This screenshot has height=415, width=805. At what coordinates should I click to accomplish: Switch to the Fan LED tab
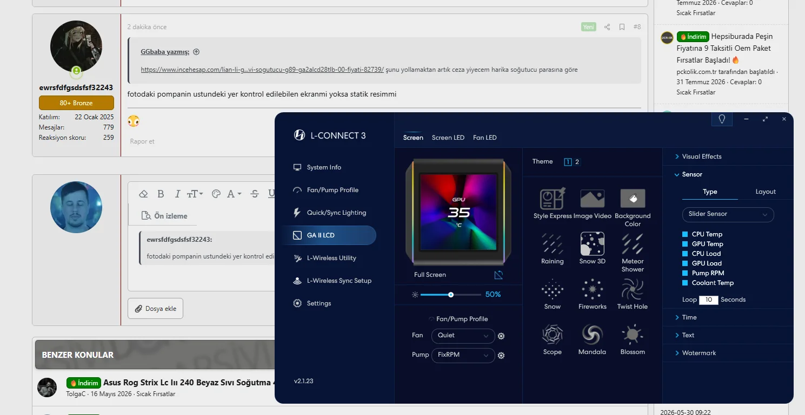(484, 138)
